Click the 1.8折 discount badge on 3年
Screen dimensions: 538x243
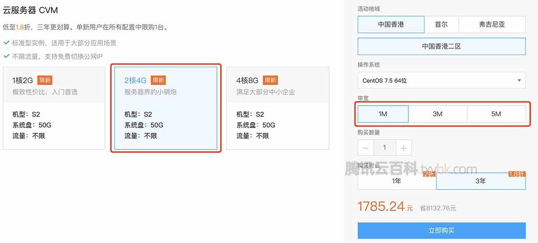(517, 174)
